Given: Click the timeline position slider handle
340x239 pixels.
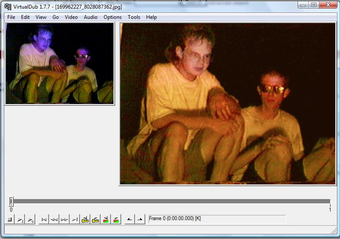Looking at the screenshot, I should (11, 202).
